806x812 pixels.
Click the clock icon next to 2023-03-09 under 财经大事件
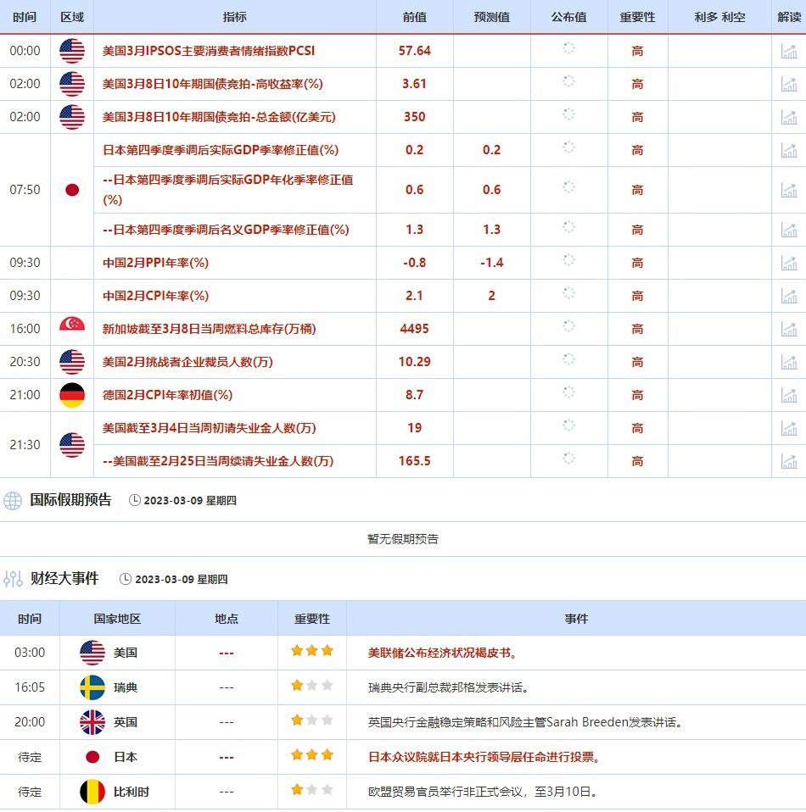[126, 580]
